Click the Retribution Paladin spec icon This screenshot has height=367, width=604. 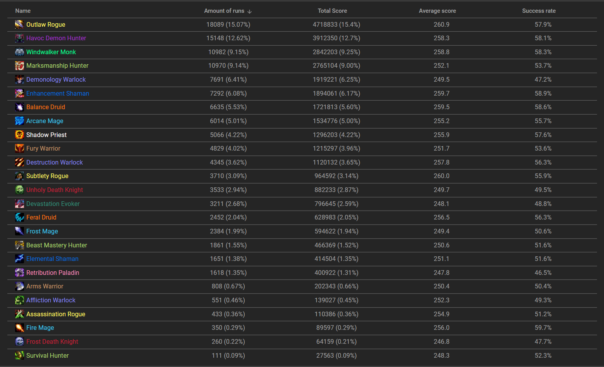(19, 273)
